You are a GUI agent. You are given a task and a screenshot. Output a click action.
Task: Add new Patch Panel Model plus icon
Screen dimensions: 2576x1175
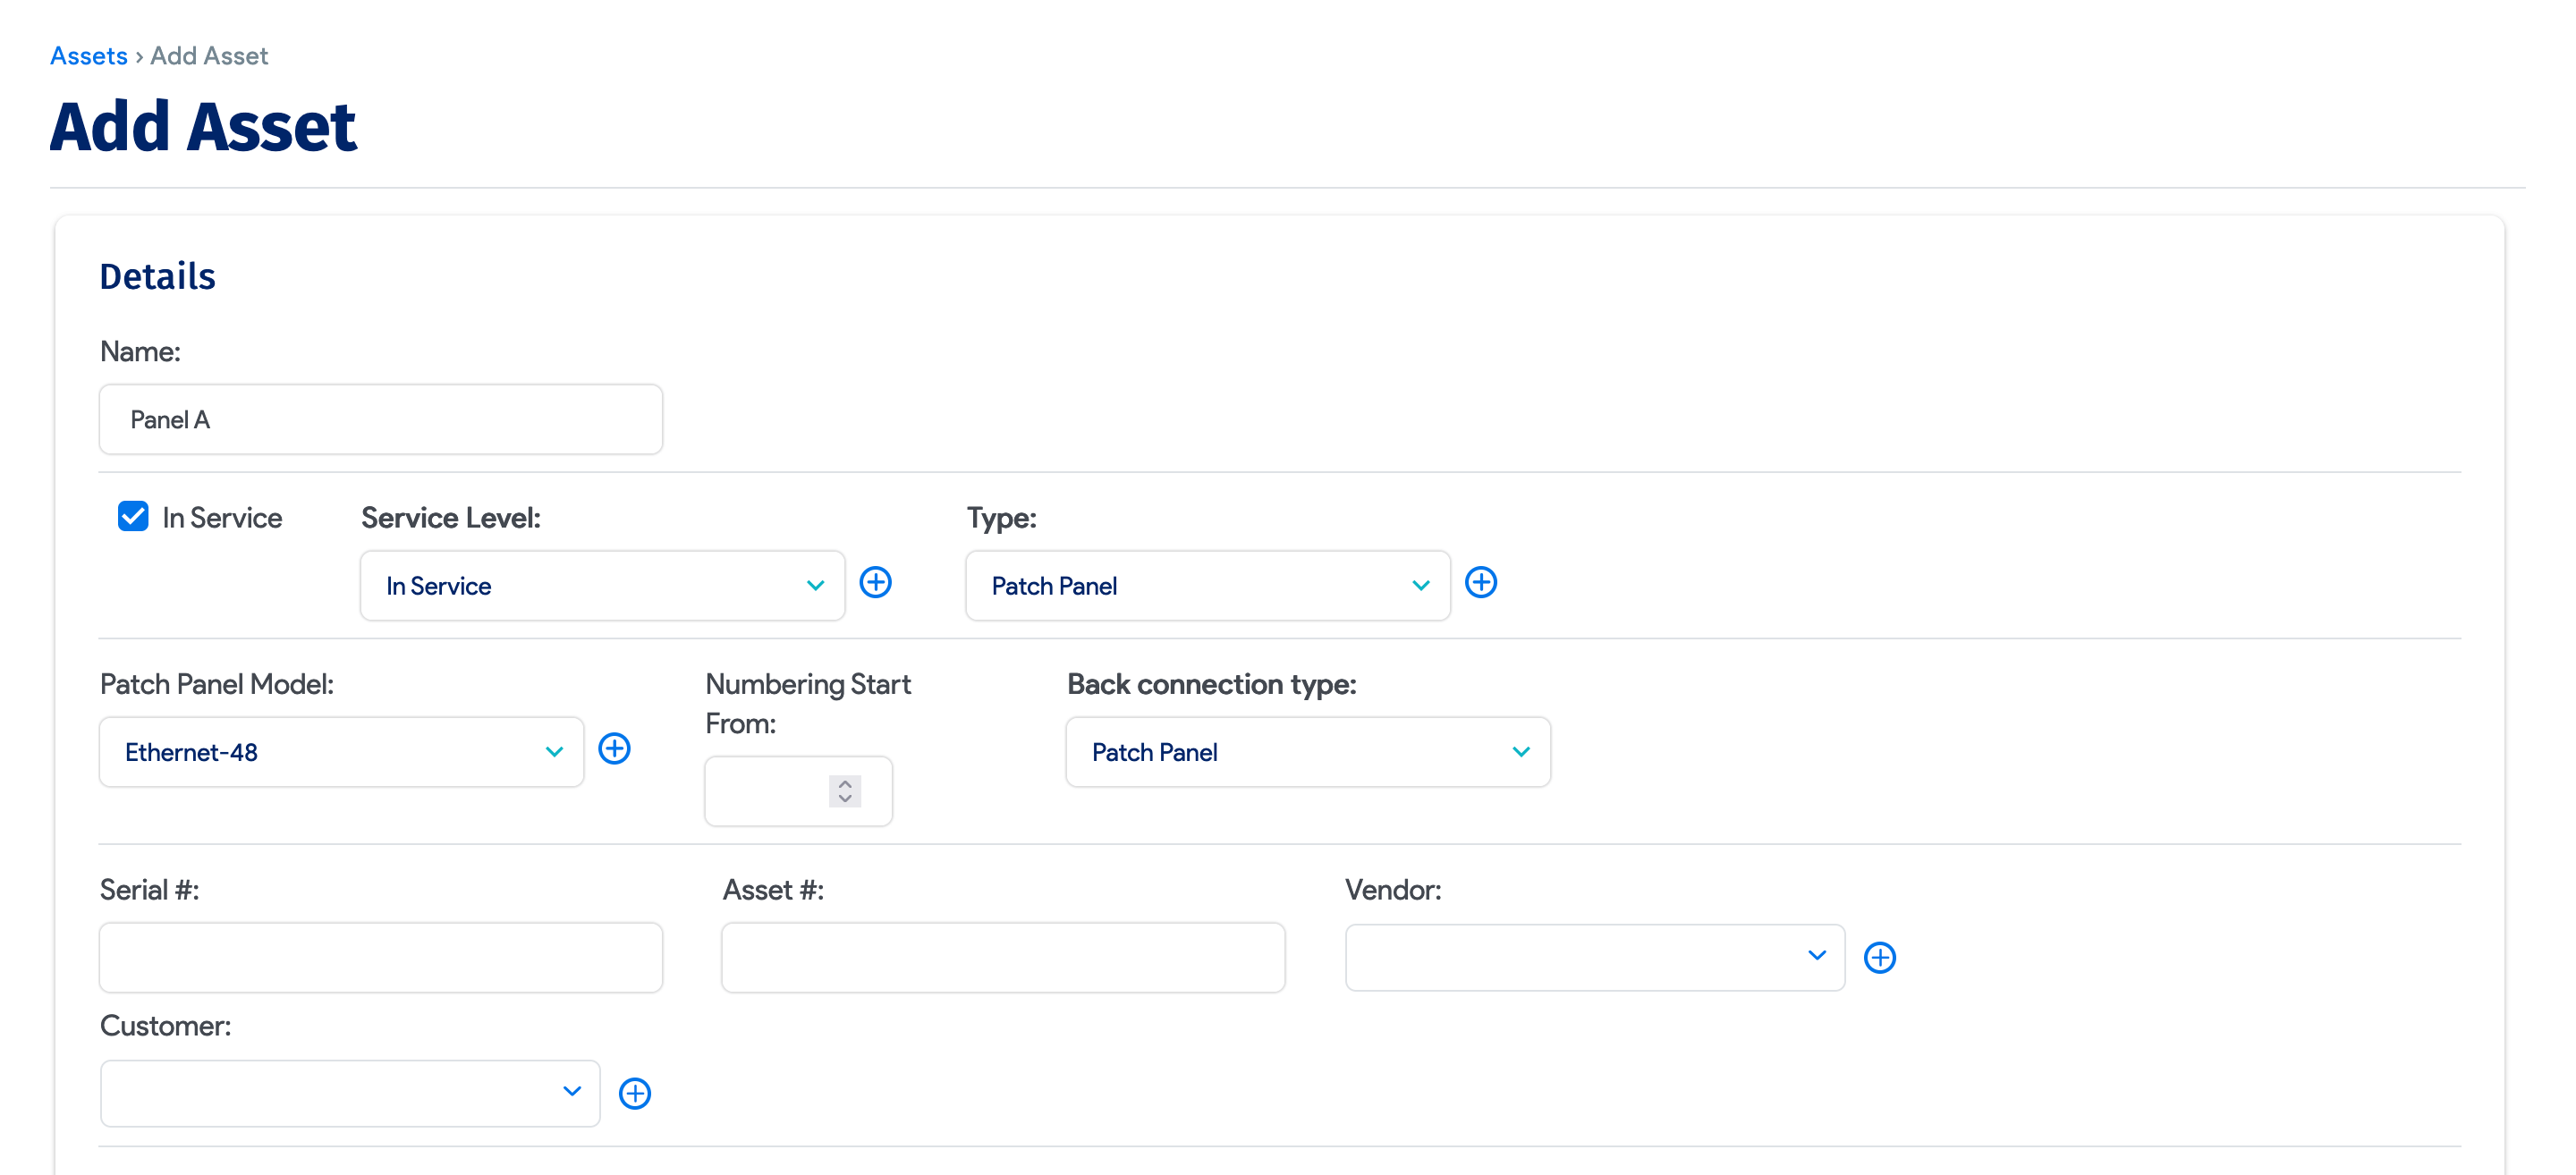click(614, 748)
